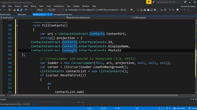Viewport: 197px width, 110px height.
Task: Click the Save All icon
Action: pos(21,10)
